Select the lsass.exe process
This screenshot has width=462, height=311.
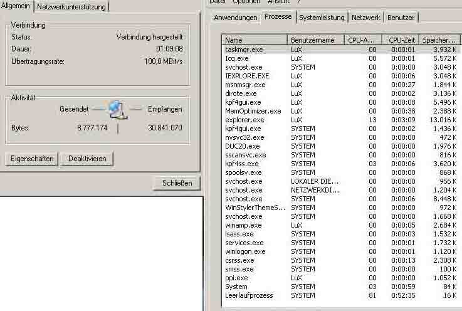[340, 234]
